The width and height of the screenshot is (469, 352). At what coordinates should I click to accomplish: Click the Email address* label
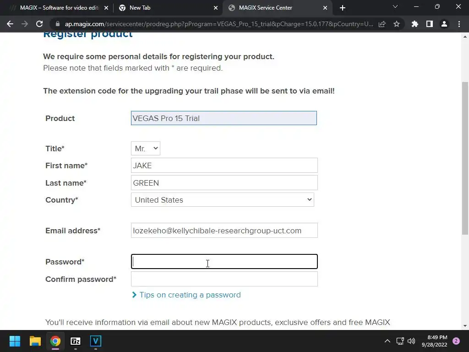[73, 231]
